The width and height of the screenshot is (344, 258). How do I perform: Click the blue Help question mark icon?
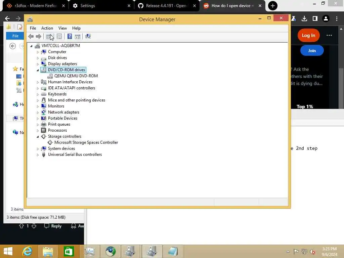pyautogui.click(x=70, y=36)
